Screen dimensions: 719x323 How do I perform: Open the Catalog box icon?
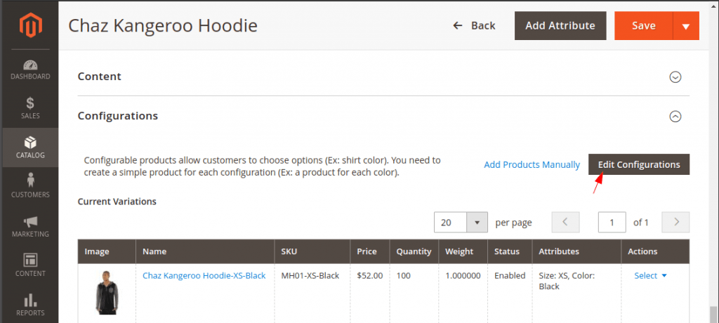click(29, 144)
